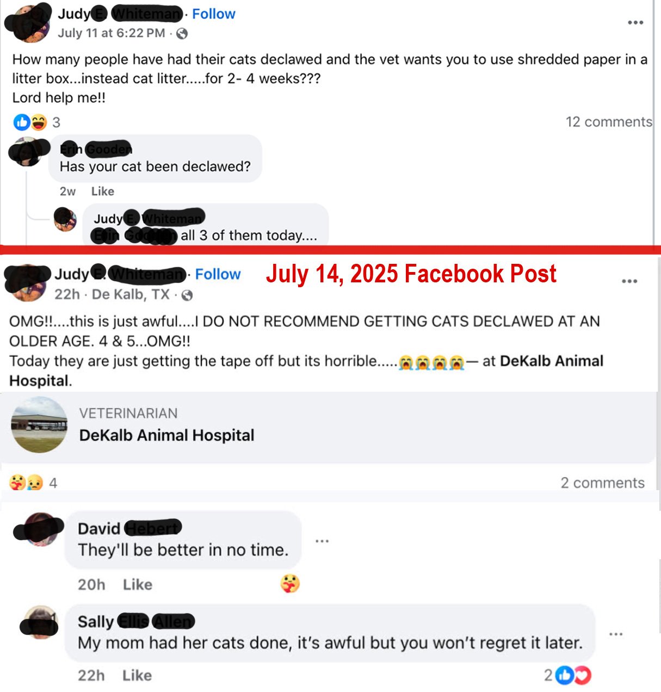The image size is (661, 692).
Task: Open the top post's three-dot options menu
Action: [x=635, y=23]
